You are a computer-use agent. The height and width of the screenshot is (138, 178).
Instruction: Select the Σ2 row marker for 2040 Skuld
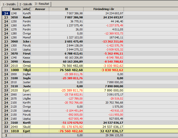[6, 127]
